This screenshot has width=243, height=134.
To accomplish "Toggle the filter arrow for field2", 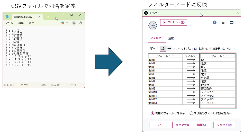I will 191,63.
